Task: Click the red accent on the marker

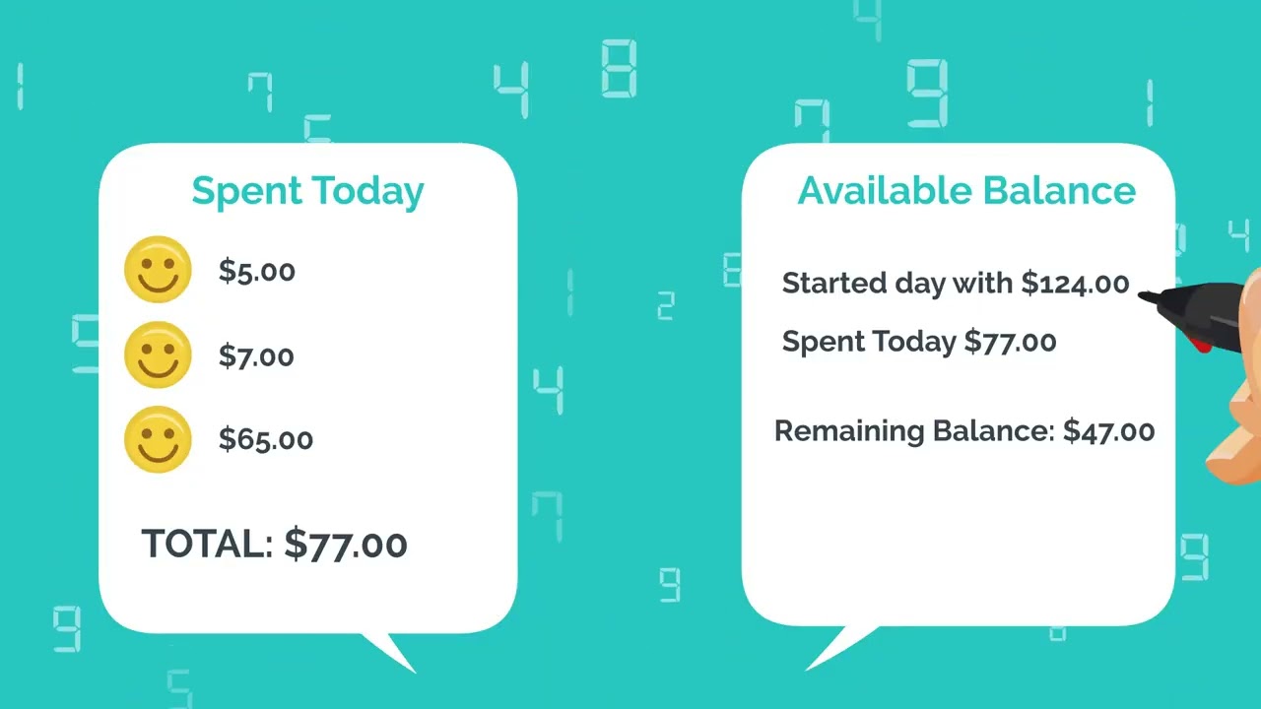Action: [x=1201, y=345]
